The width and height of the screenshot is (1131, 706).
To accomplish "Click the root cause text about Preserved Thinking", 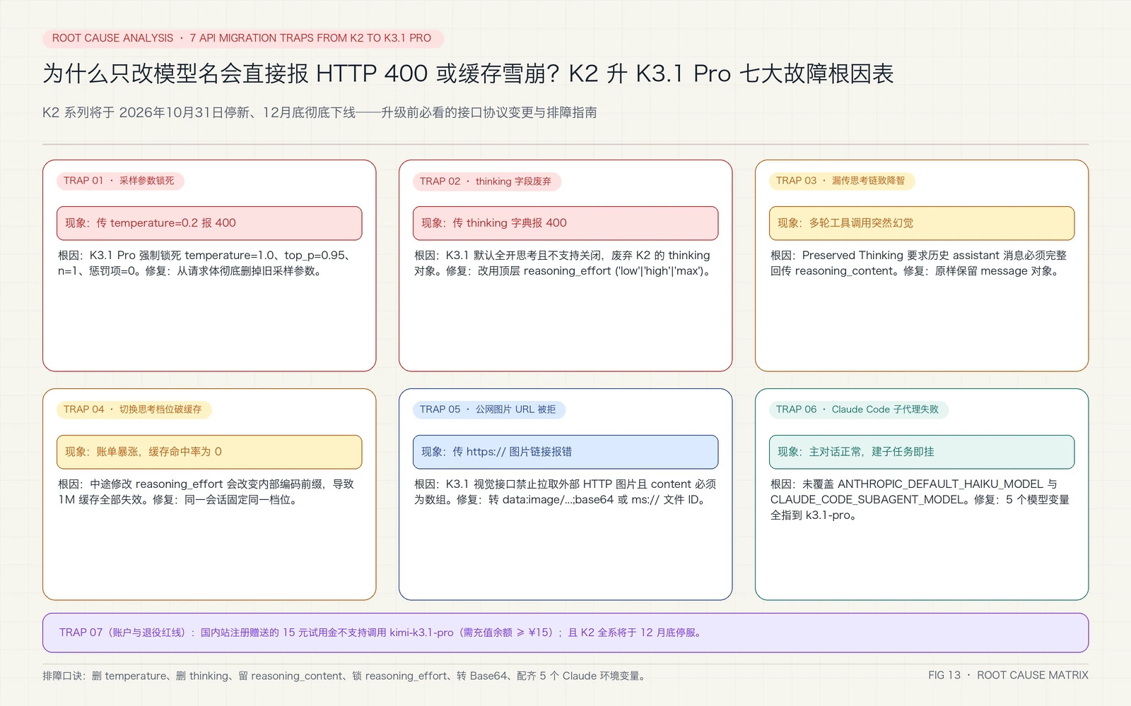I will [918, 263].
